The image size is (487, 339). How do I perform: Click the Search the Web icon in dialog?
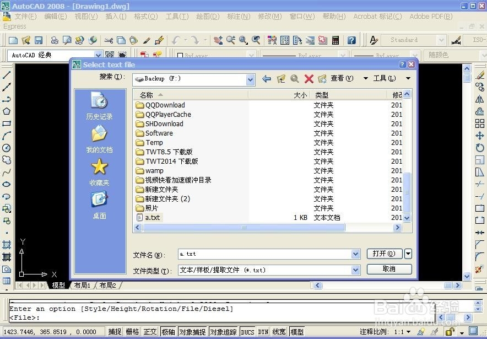[294, 79]
